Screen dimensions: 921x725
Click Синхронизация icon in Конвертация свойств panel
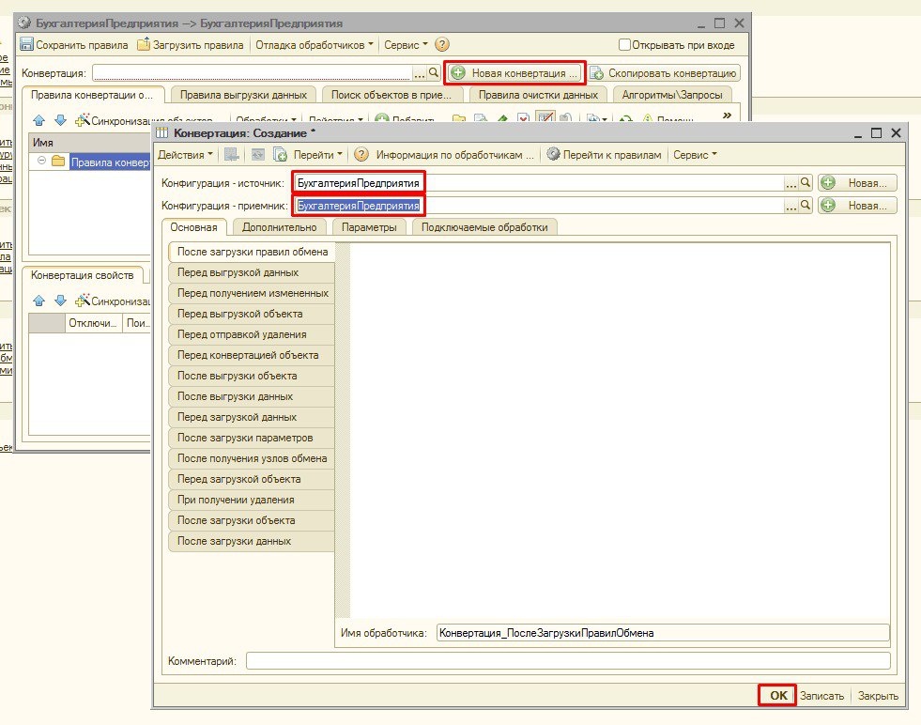click(x=83, y=301)
